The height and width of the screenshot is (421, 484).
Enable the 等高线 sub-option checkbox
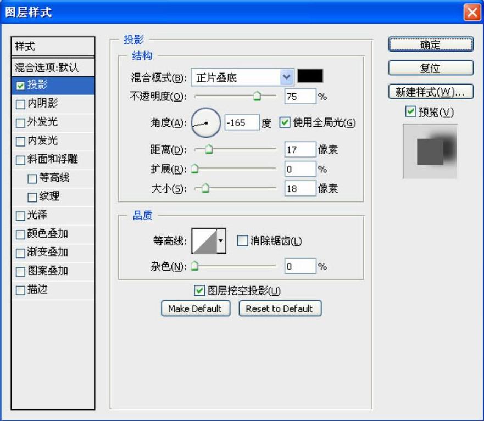tap(32, 178)
